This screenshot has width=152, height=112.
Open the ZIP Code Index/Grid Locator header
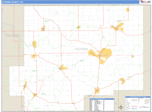(101, 99)
